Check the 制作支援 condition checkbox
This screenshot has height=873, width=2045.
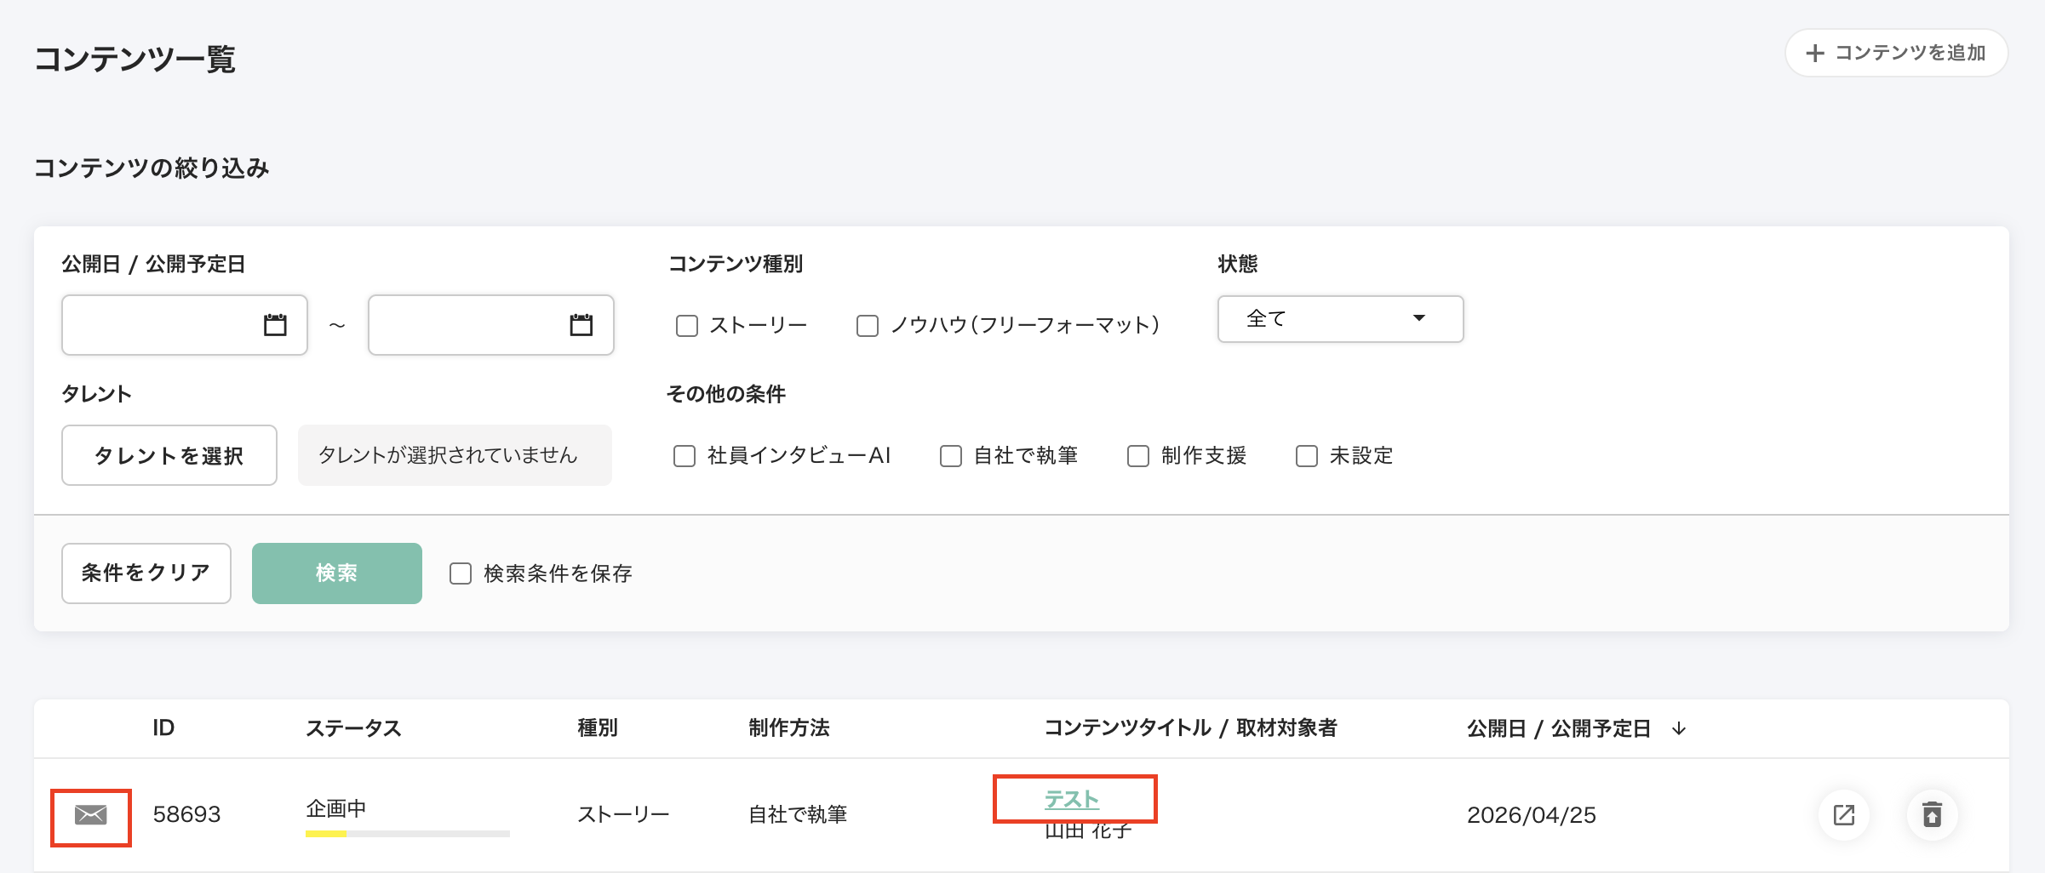(x=1137, y=456)
